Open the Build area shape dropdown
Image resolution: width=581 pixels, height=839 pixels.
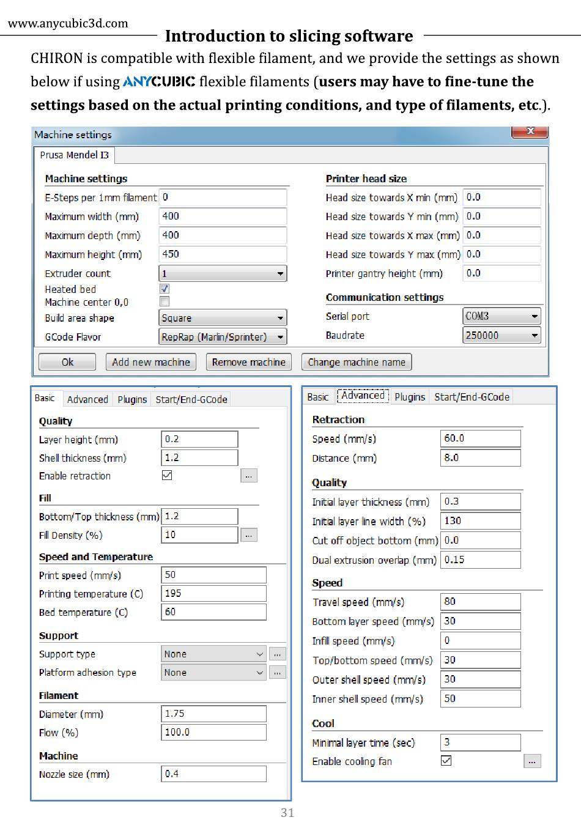(x=223, y=318)
